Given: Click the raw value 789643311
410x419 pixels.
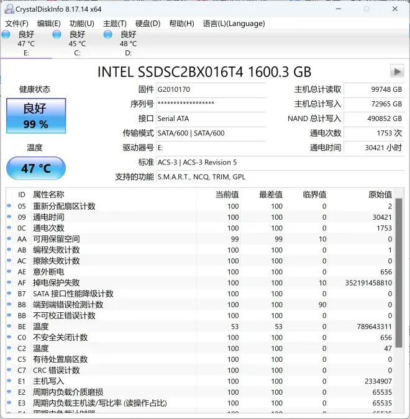Looking at the screenshot, I should pos(374,327).
